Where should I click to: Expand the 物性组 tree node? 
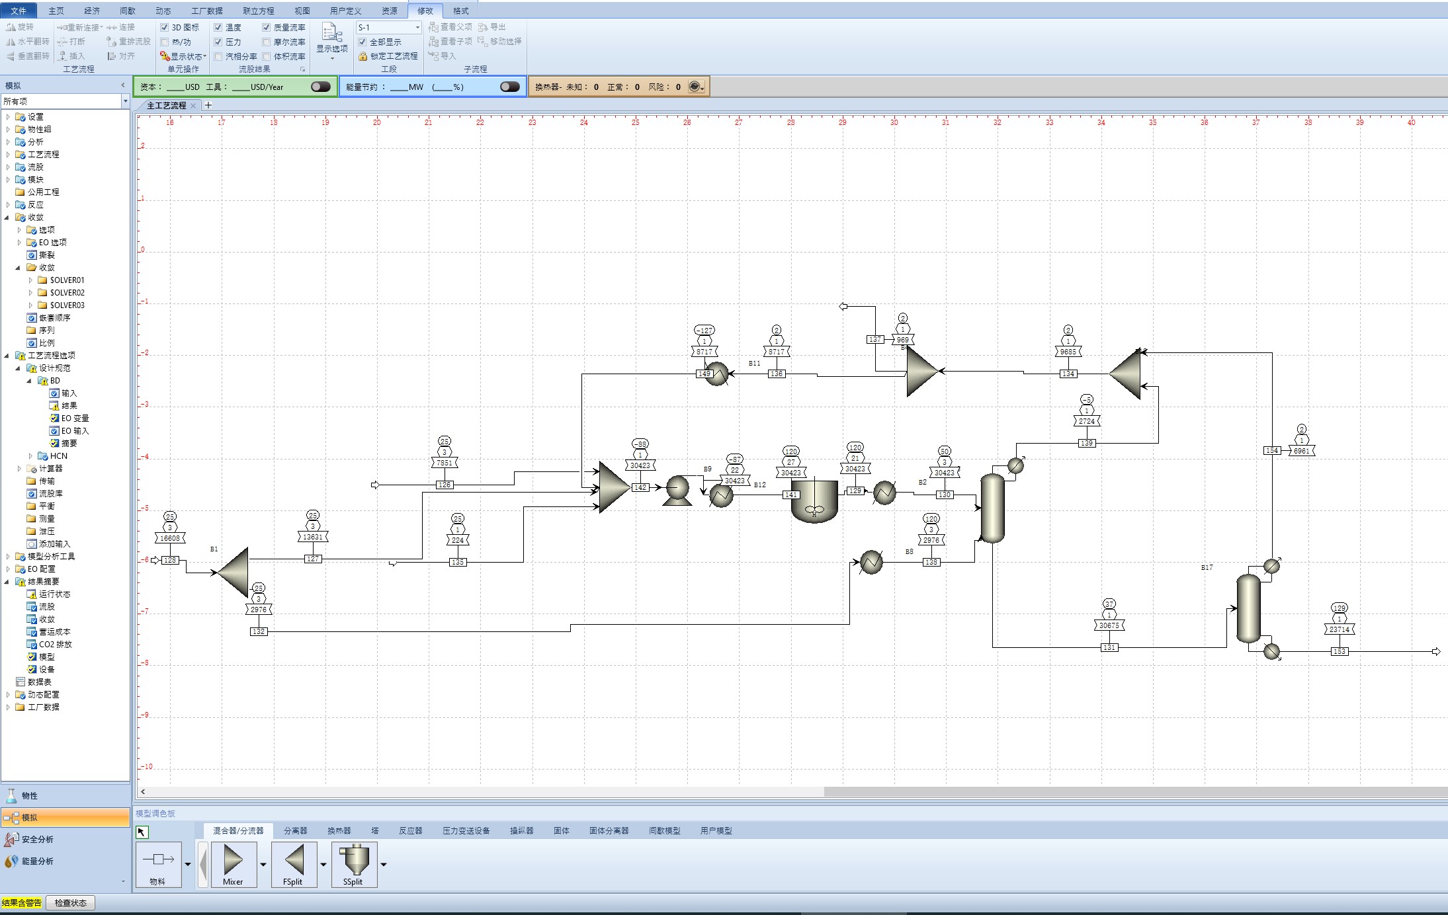8,129
